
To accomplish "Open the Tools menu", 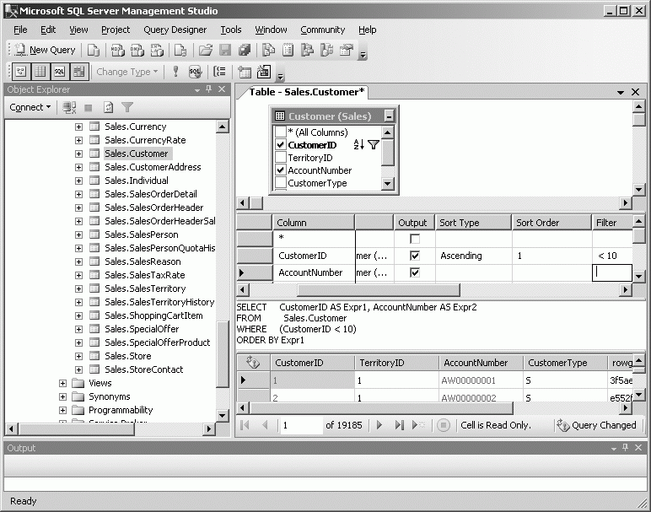I will coord(231,30).
